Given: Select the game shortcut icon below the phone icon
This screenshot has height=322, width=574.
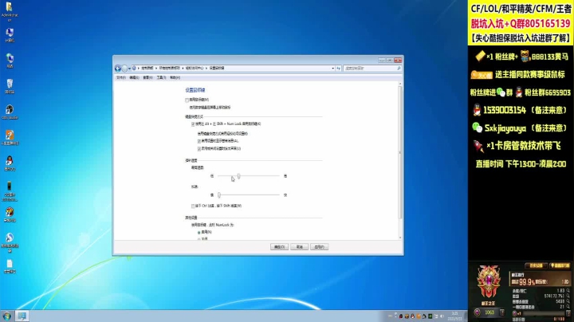Looking at the screenshot, I should [10, 214].
